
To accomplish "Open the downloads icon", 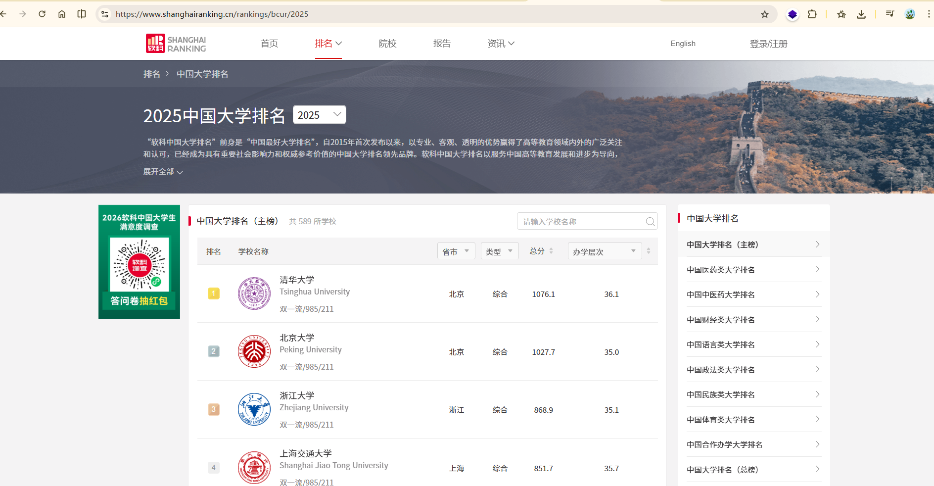I will (861, 14).
